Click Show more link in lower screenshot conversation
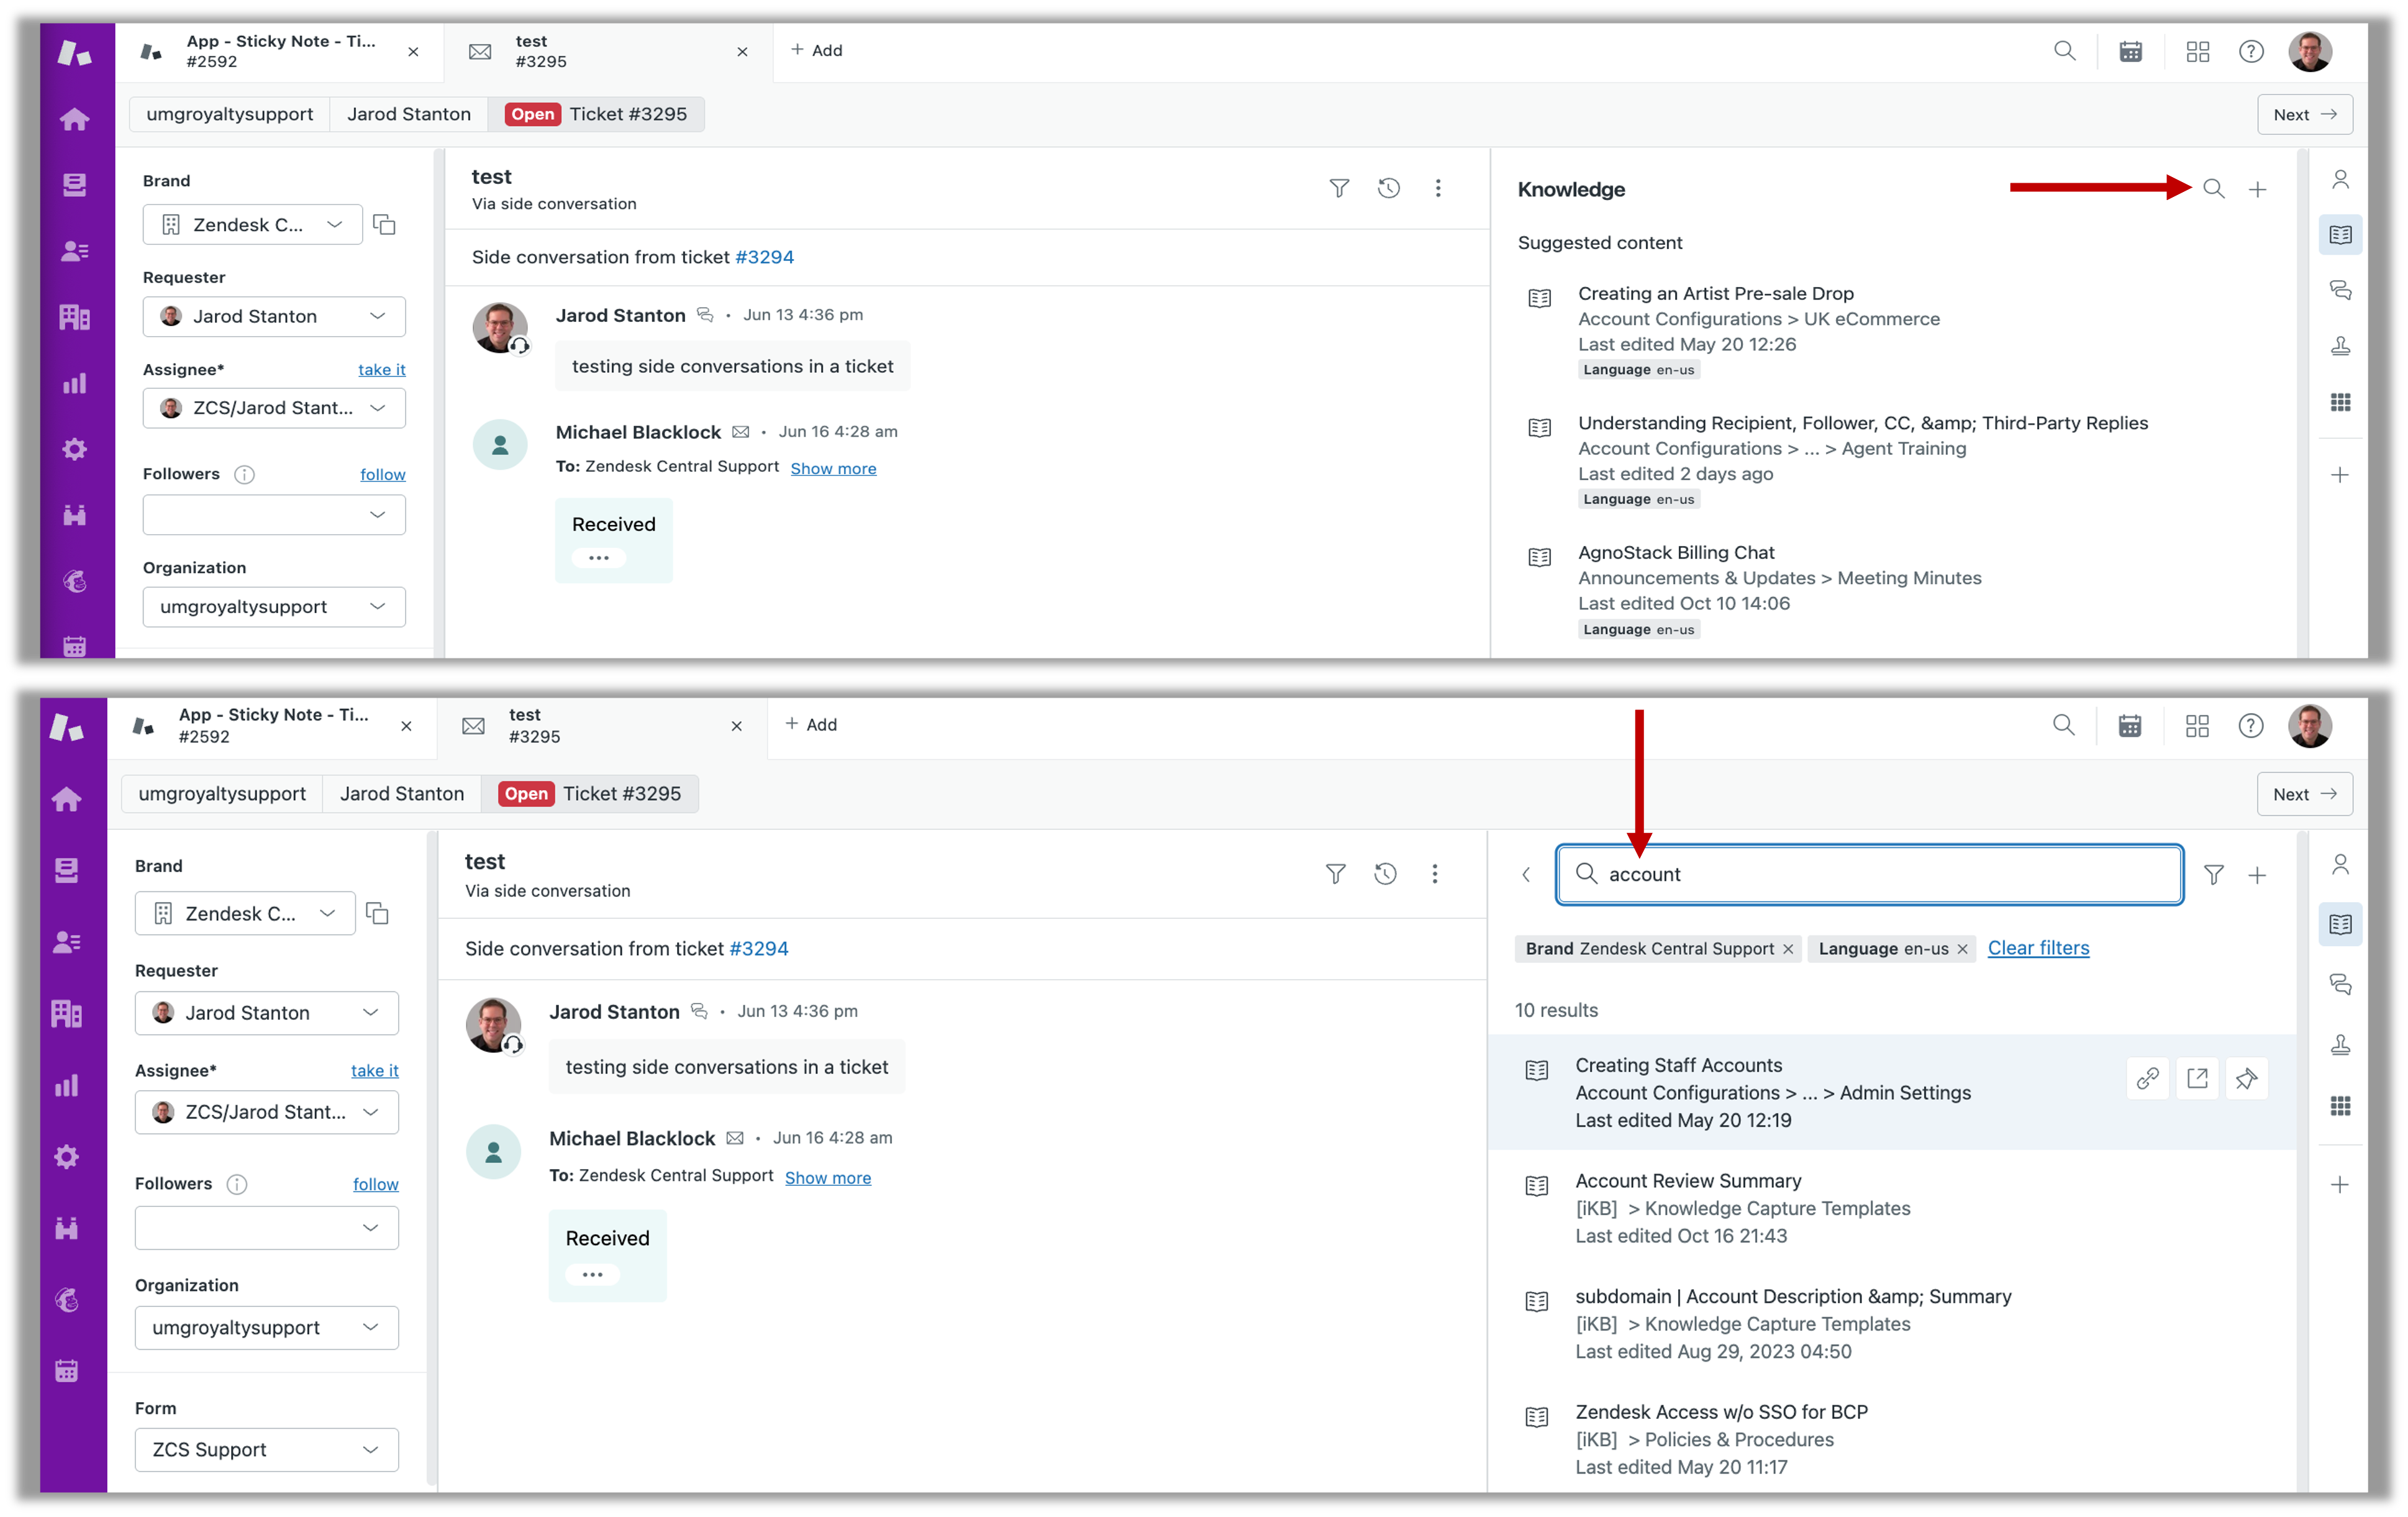The width and height of the screenshot is (2408, 1517). pos(827,1177)
